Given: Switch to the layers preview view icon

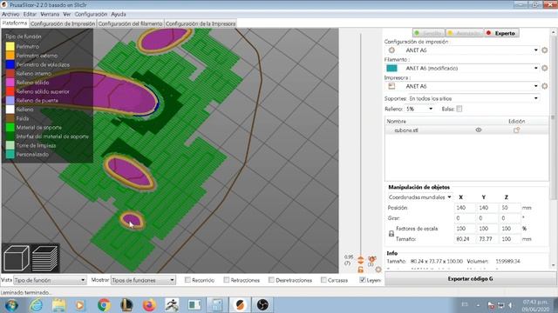Looking at the screenshot, I should pos(44,258).
